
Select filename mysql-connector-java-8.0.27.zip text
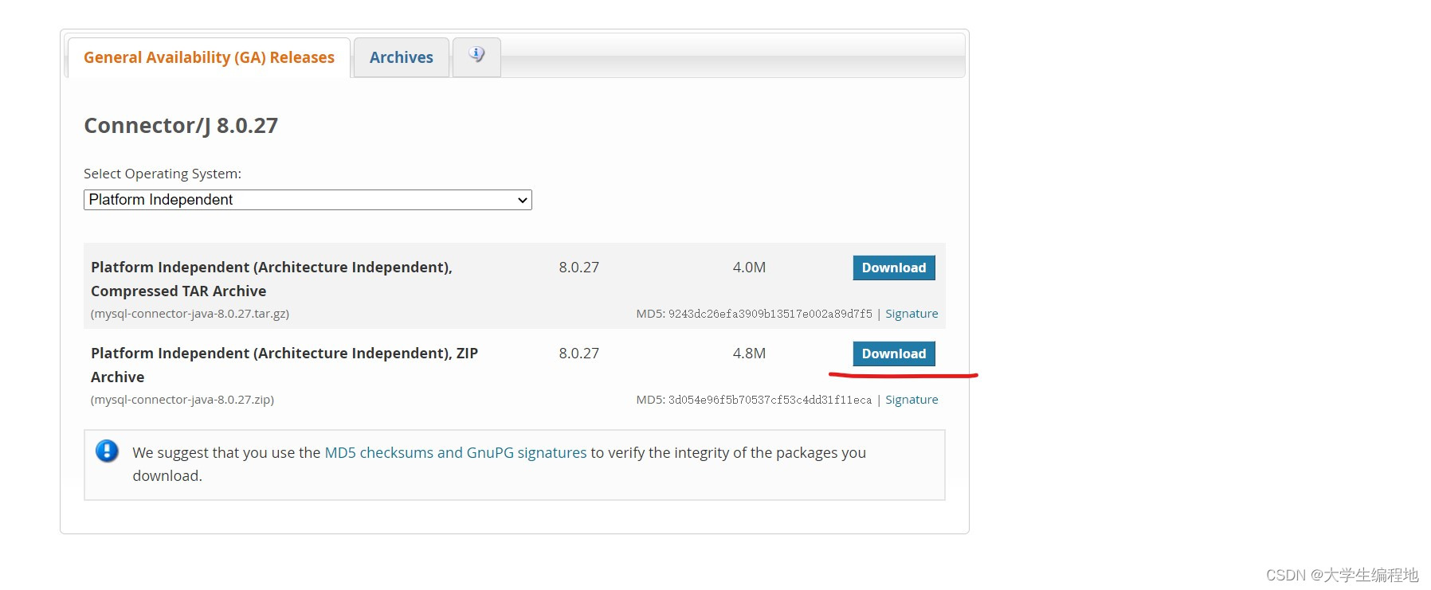coord(182,400)
